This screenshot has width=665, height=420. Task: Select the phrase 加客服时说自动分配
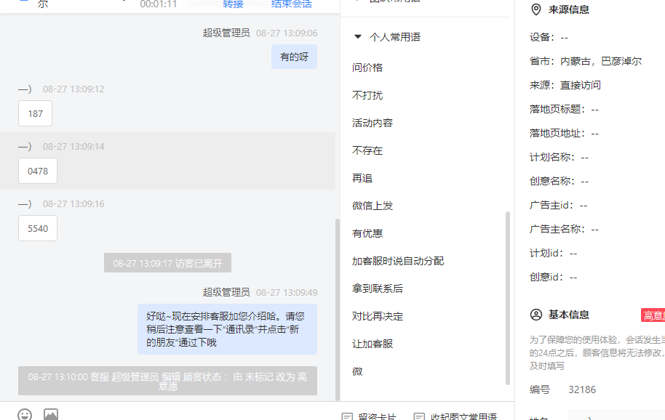[398, 261]
